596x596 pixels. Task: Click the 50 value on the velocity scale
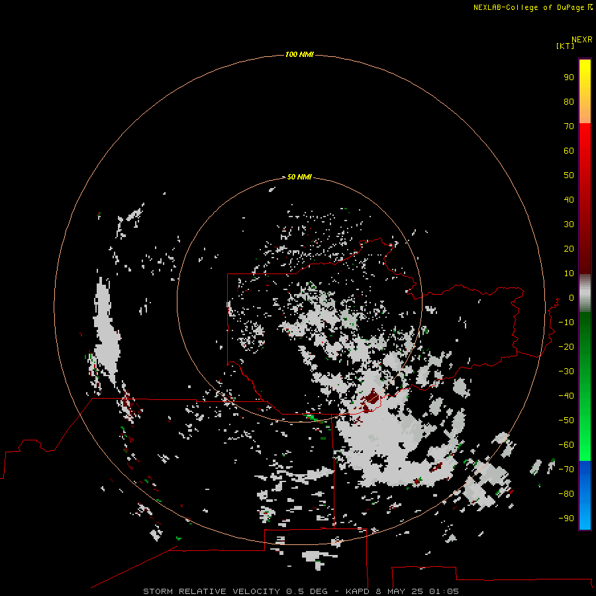click(x=569, y=175)
